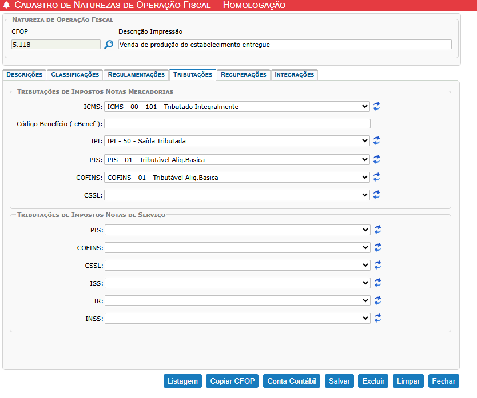The width and height of the screenshot is (477, 398).
Task: Click refresh icon next to COFINS Mercadorias
Action: click(x=376, y=178)
